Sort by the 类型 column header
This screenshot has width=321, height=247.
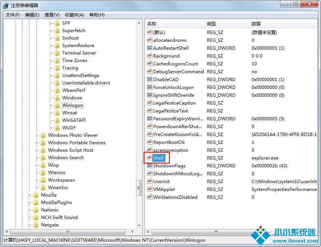point(227,24)
